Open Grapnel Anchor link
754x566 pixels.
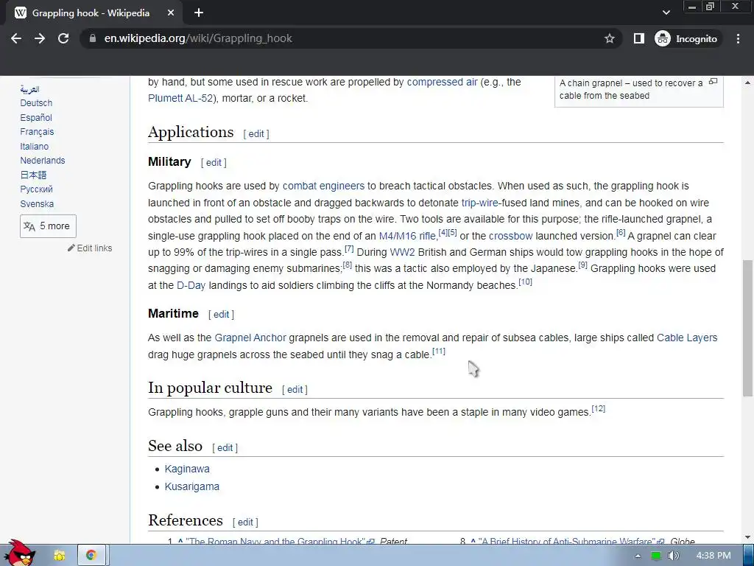(250, 338)
